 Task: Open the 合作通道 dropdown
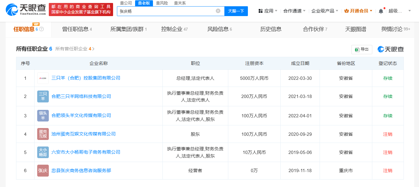294,11
